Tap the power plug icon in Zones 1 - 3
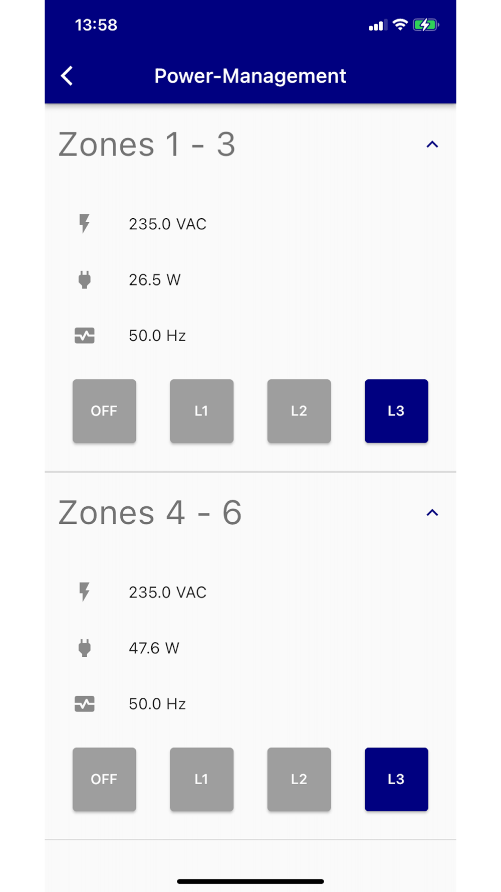 84,279
